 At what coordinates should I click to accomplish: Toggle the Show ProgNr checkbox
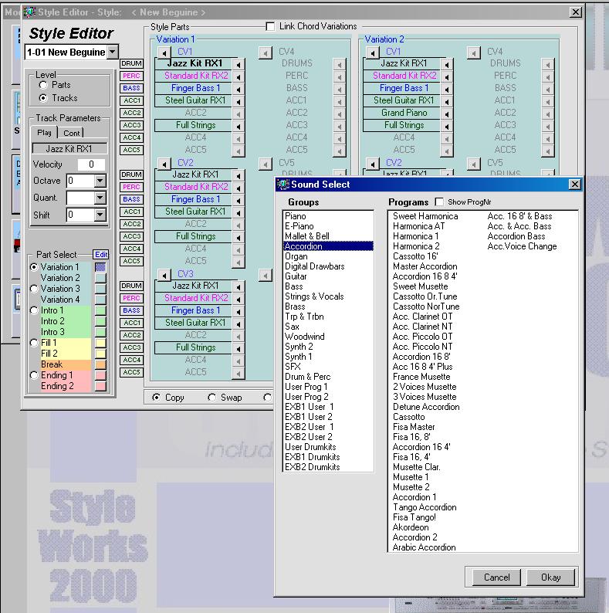click(x=439, y=202)
